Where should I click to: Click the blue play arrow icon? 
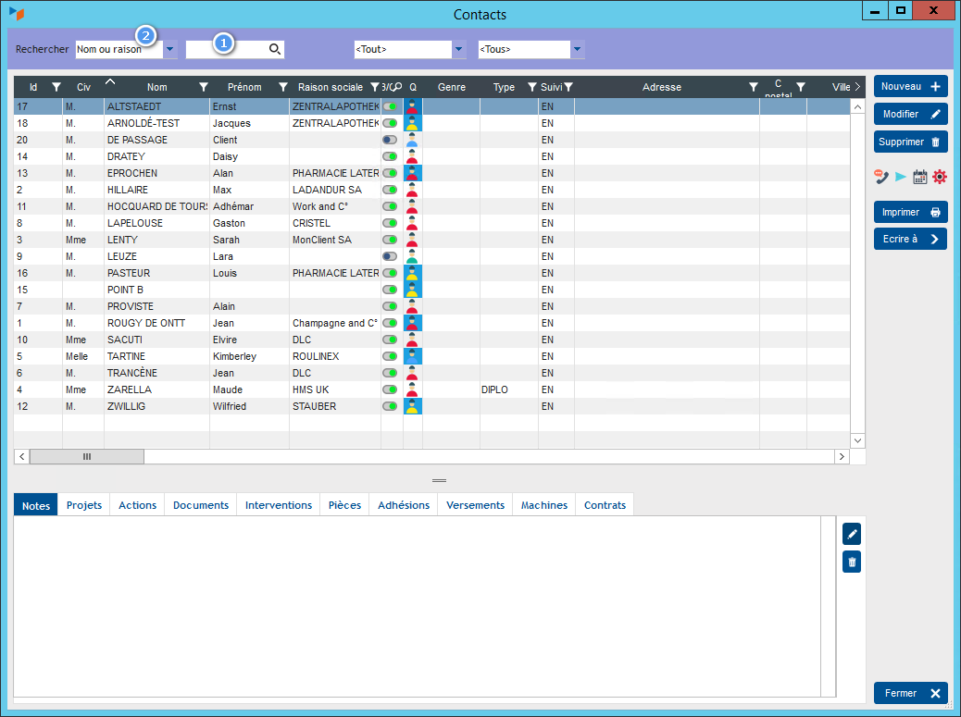(901, 177)
